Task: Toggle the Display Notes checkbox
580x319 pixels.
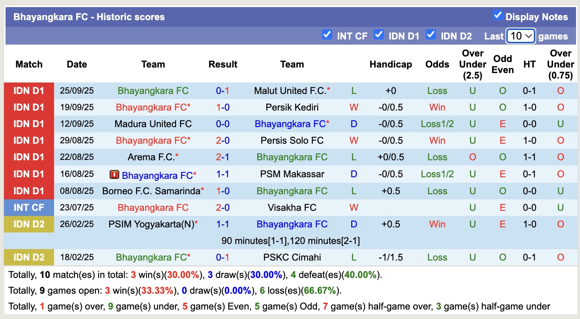Action: click(x=498, y=16)
